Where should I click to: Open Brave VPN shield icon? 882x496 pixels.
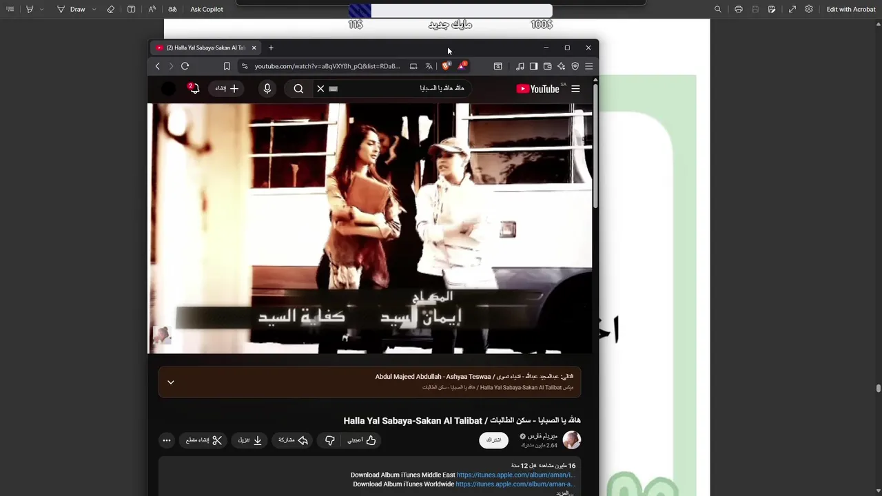click(x=575, y=66)
